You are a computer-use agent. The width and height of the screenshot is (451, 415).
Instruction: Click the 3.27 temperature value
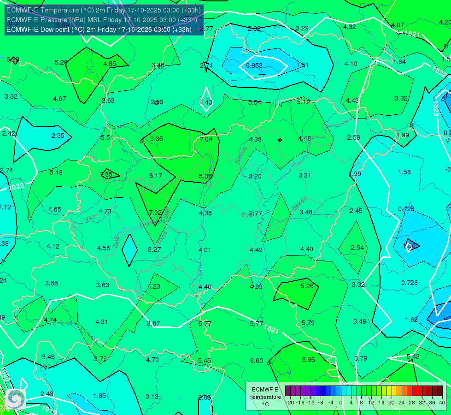(x=154, y=249)
